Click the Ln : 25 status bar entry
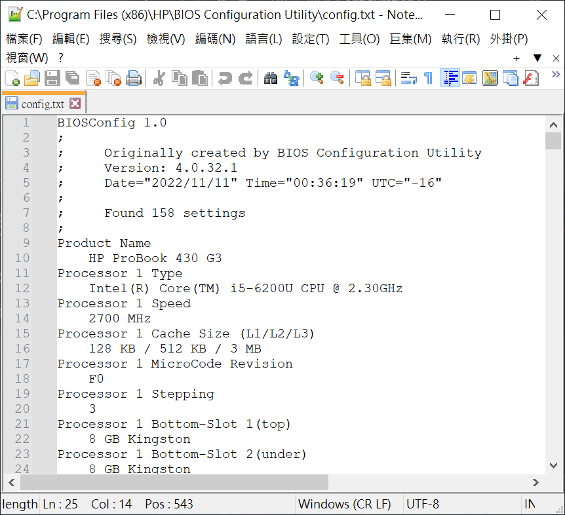Screen dimensions: 565x515 [x=60, y=505]
